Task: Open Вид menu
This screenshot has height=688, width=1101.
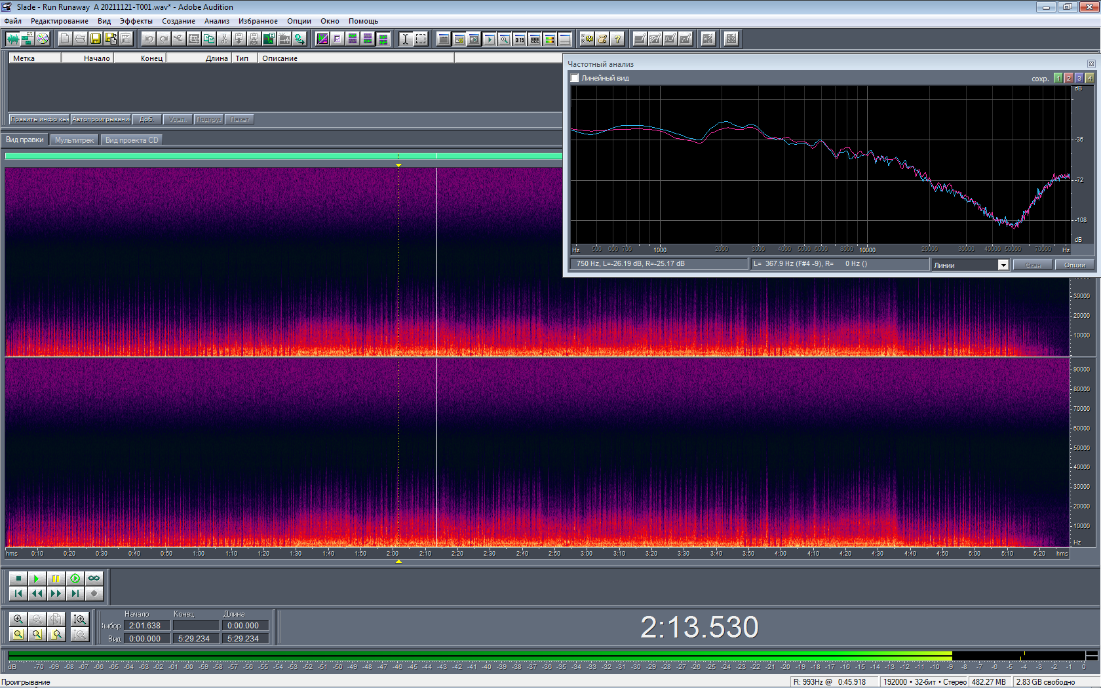Action: tap(104, 21)
